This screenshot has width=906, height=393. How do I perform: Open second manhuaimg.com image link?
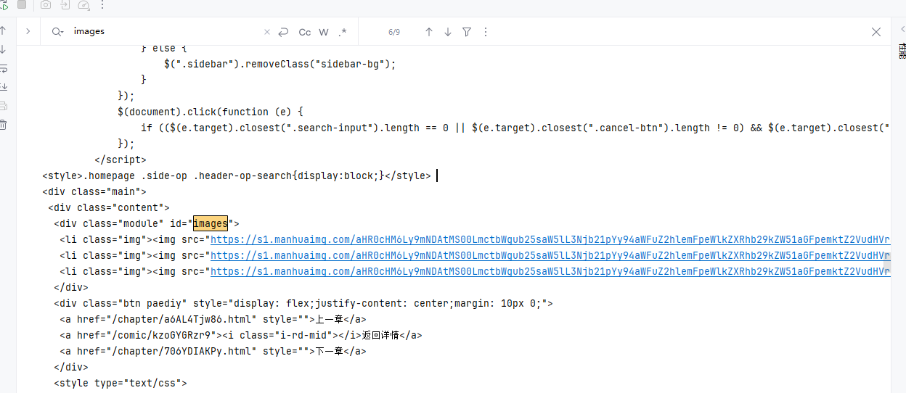pyautogui.click(x=550, y=255)
